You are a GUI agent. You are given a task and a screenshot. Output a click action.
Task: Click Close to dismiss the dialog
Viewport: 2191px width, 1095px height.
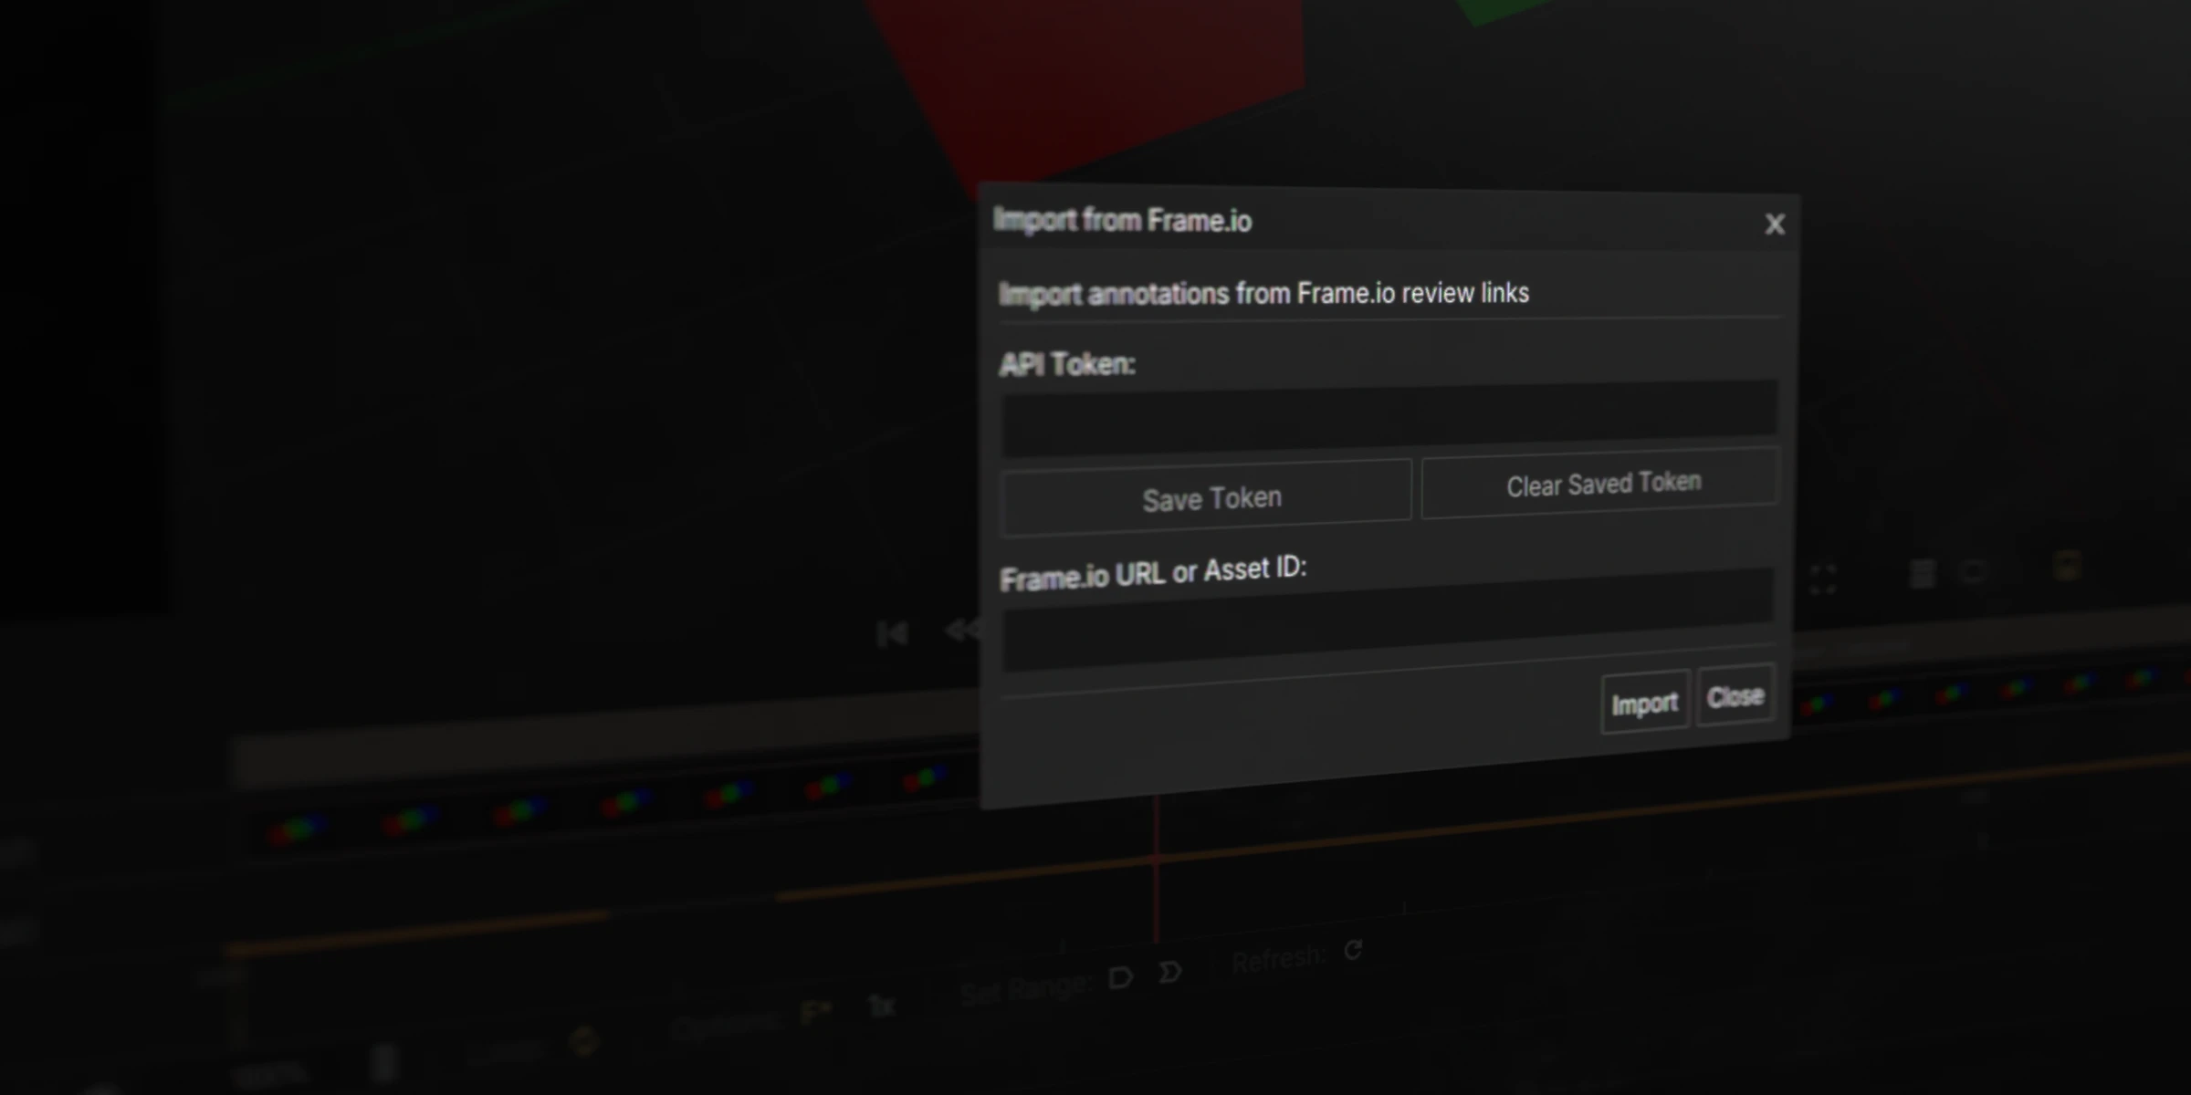click(x=1735, y=695)
